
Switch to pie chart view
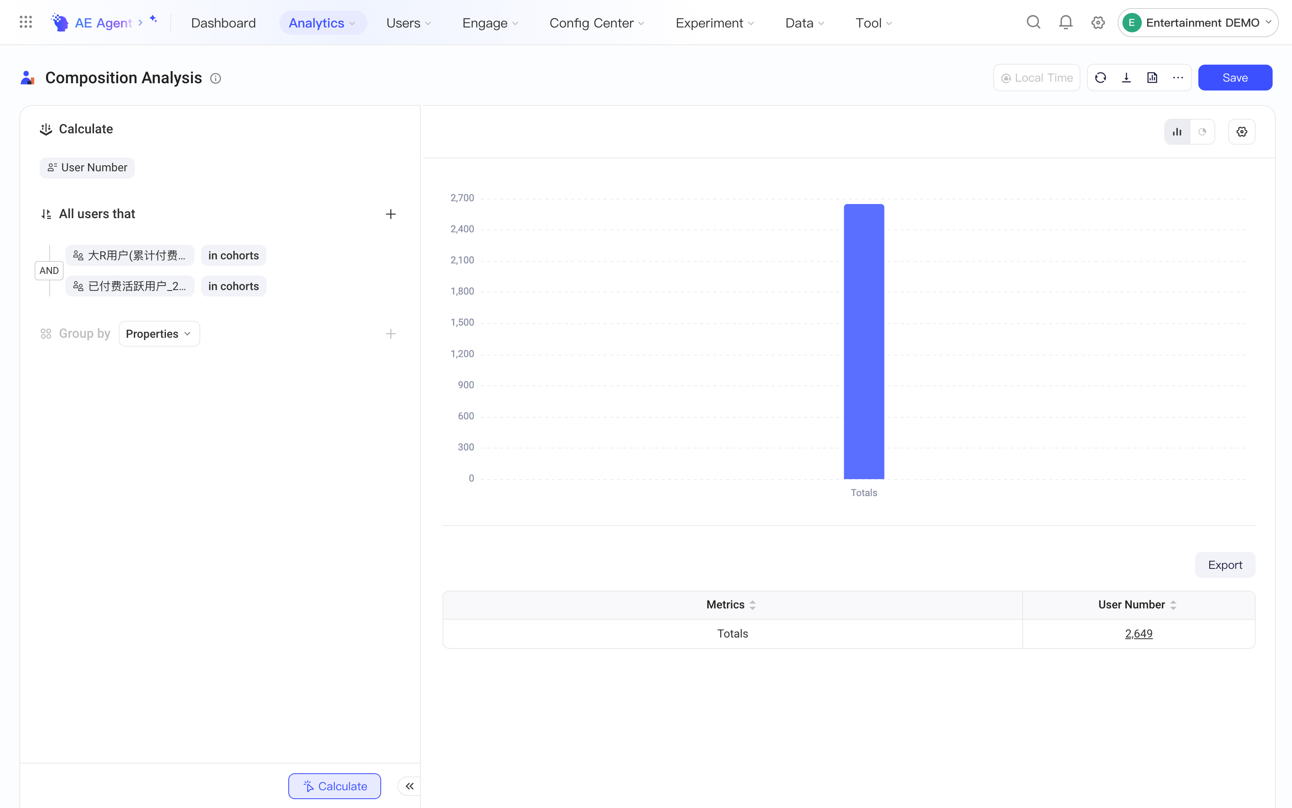1202,132
